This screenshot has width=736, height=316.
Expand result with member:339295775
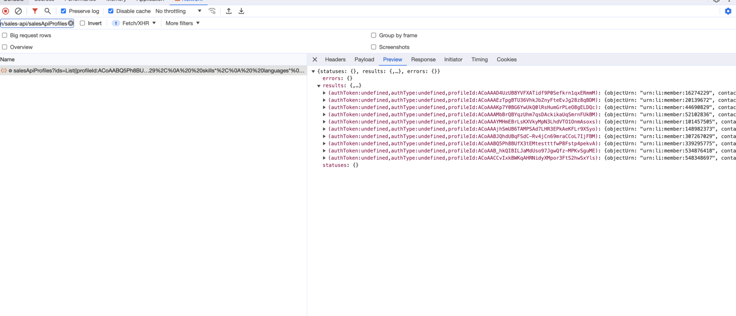324,143
